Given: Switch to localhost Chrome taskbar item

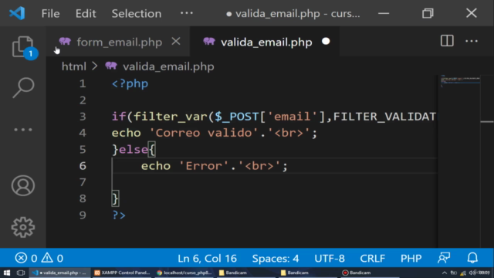Looking at the screenshot, I should point(184,273).
